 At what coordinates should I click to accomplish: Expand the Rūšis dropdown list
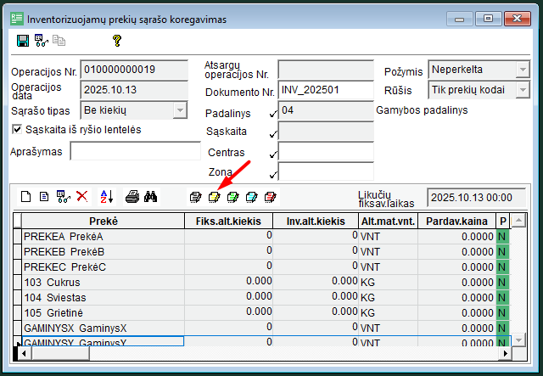pyautogui.click(x=523, y=89)
